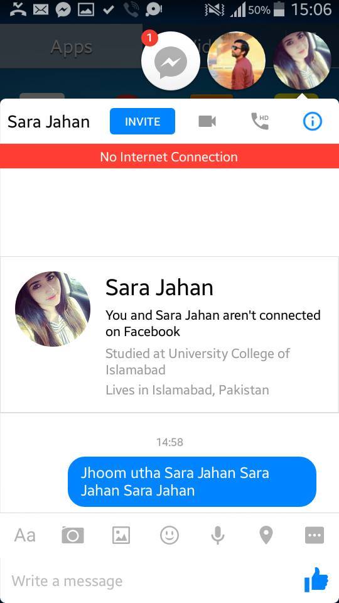Start an HD voice call
The image size is (339, 603).
coord(260,121)
